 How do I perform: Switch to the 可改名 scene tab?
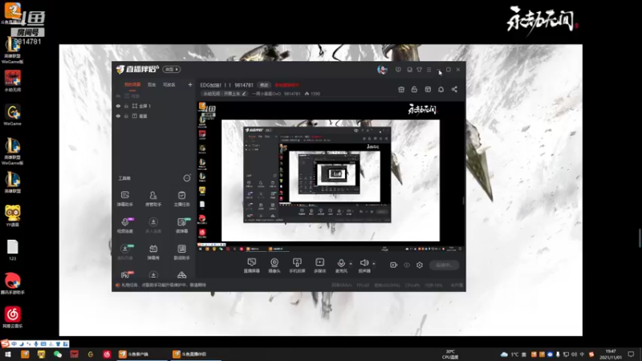[169, 85]
